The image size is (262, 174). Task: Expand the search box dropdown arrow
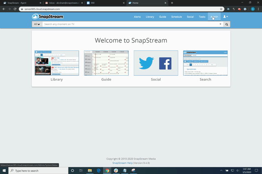[220, 24]
